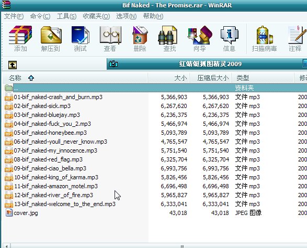The width and height of the screenshot is (307, 248).
Task: Click packed size 6,993,756 value
Action: (x=216, y=168)
